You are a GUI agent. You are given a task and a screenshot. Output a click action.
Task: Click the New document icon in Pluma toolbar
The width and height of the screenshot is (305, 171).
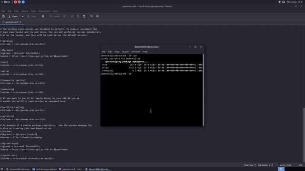[3, 17]
